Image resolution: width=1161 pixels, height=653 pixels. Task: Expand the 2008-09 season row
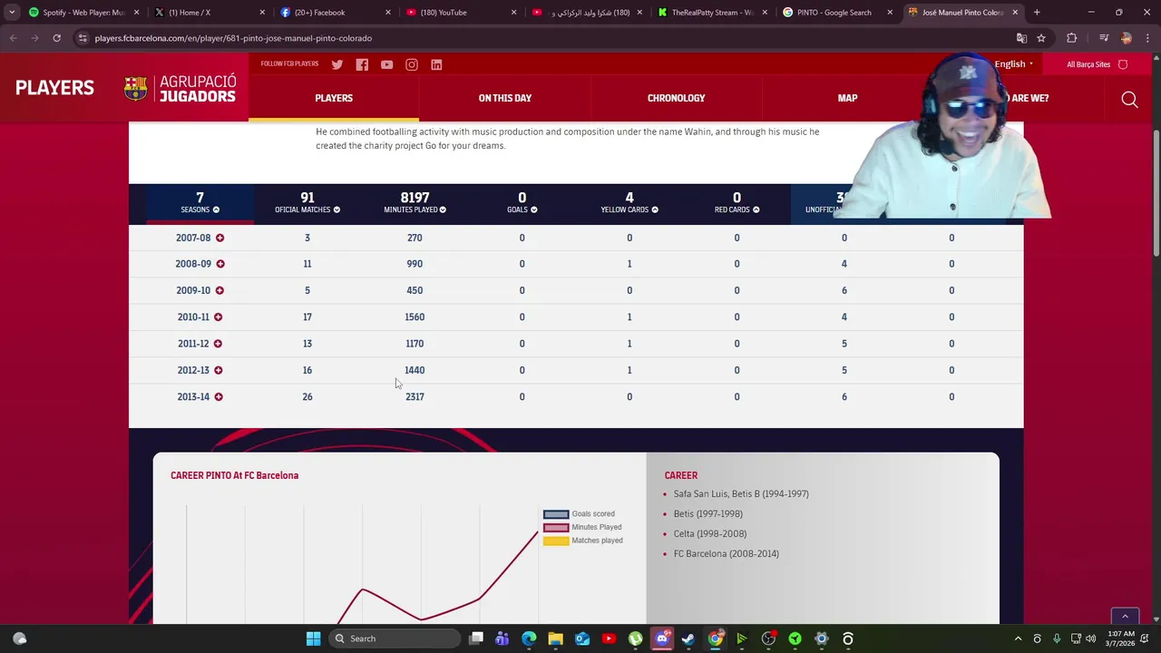(220, 264)
